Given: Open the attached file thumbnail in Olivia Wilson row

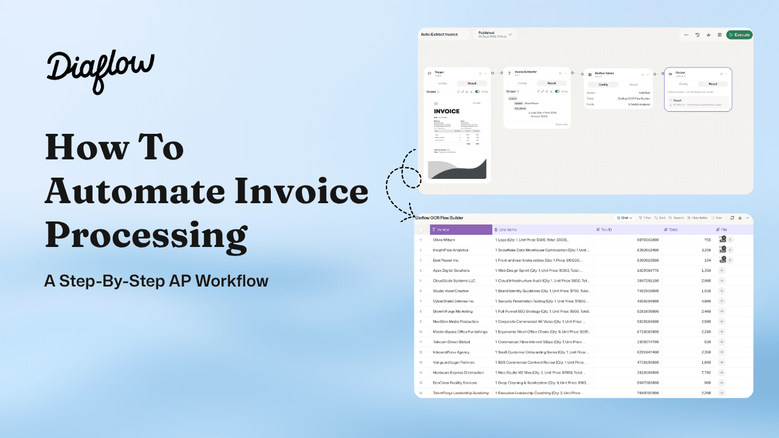Looking at the screenshot, I should (722, 240).
